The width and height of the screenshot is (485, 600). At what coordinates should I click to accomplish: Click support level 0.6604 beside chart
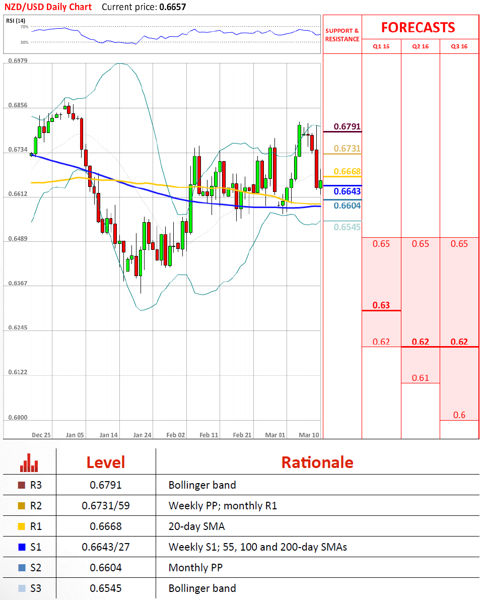[x=347, y=206]
